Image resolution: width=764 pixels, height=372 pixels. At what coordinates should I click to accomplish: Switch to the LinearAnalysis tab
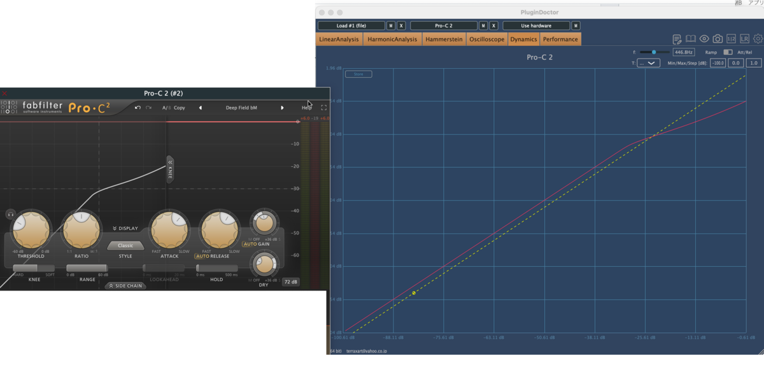click(339, 39)
